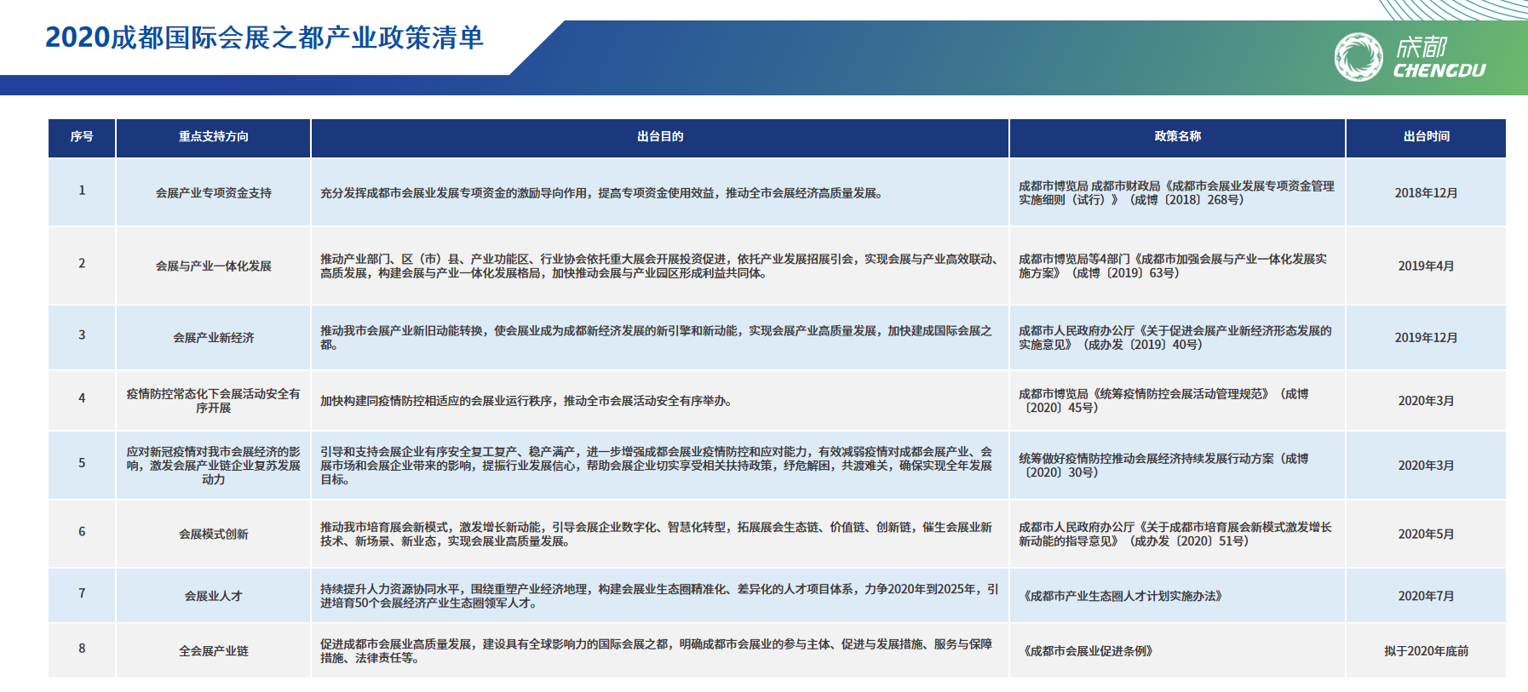1528x692 pixels.
Task: Click purpose text starting 推动我市培育展会新模式
Action: (x=656, y=534)
